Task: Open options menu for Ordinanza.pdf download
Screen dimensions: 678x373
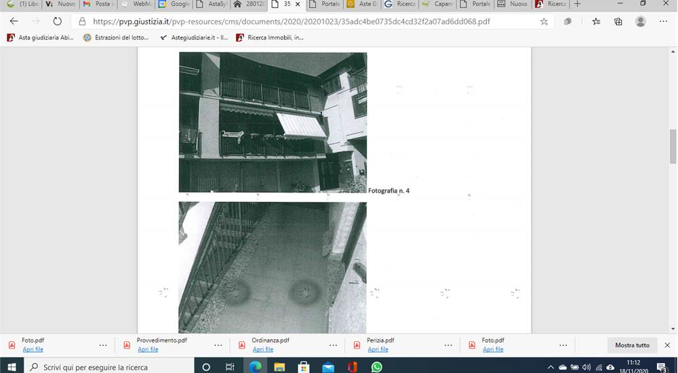Action: (x=333, y=345)
